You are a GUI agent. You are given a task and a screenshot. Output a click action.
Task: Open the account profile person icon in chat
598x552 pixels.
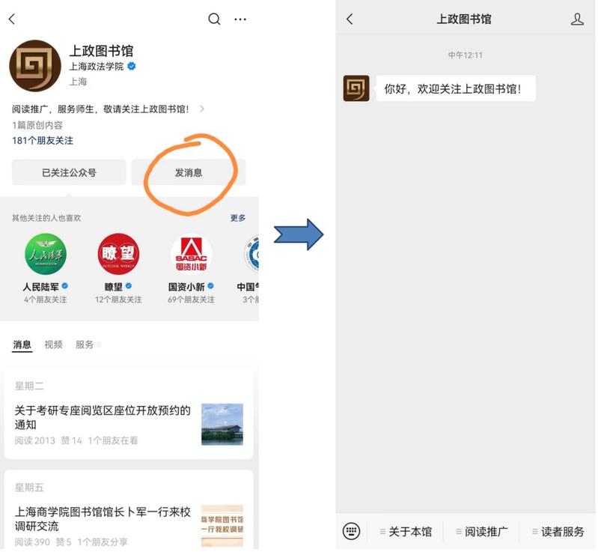(577, 19)
